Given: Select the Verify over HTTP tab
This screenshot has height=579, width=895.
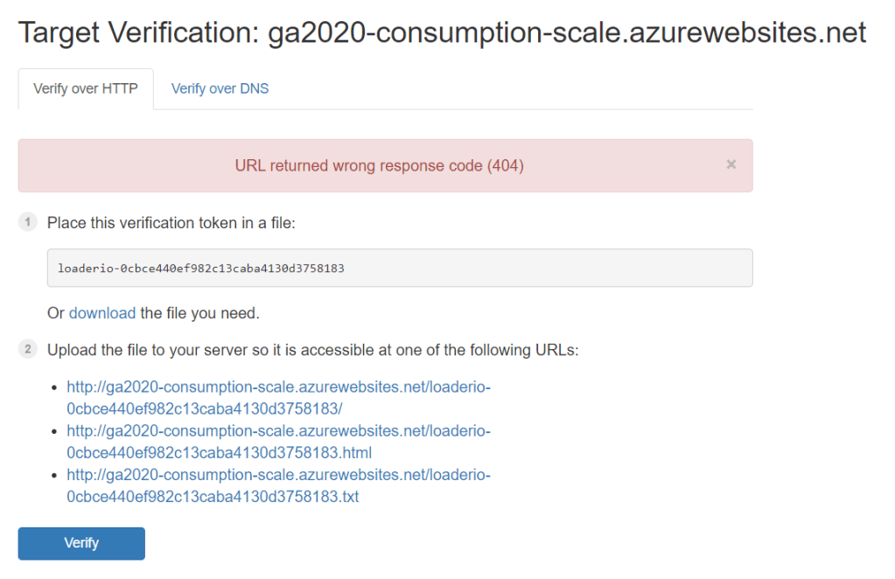Looking at the screenshot, I should (x=86, y=88).
